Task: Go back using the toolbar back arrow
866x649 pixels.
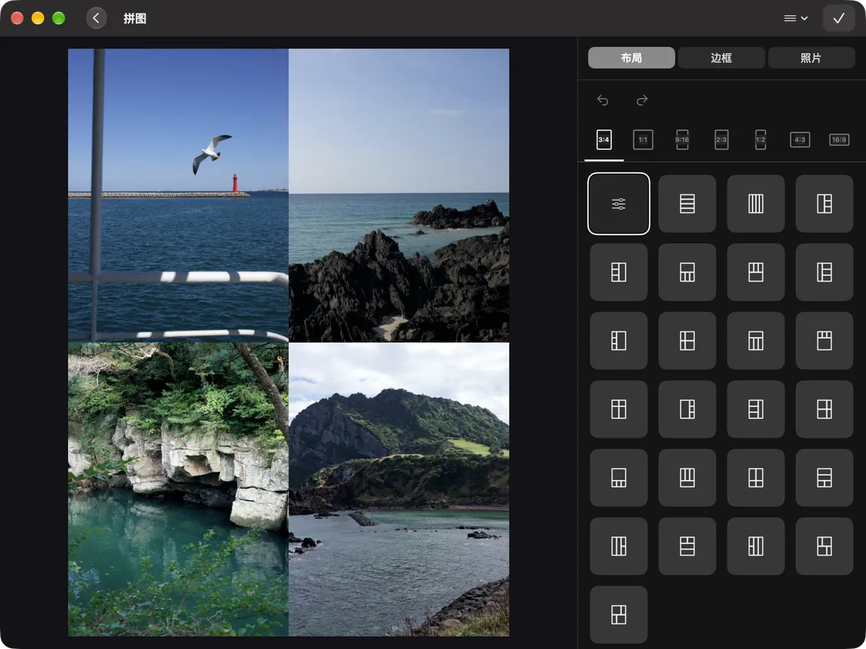Action: [97, 18]
